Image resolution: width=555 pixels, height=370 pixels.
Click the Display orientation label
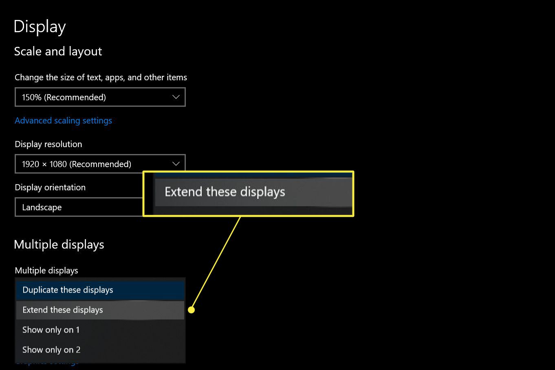pos(50,187)
